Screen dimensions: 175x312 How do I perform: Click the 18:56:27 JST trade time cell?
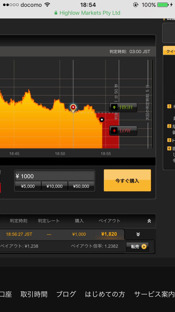point(19,234)
